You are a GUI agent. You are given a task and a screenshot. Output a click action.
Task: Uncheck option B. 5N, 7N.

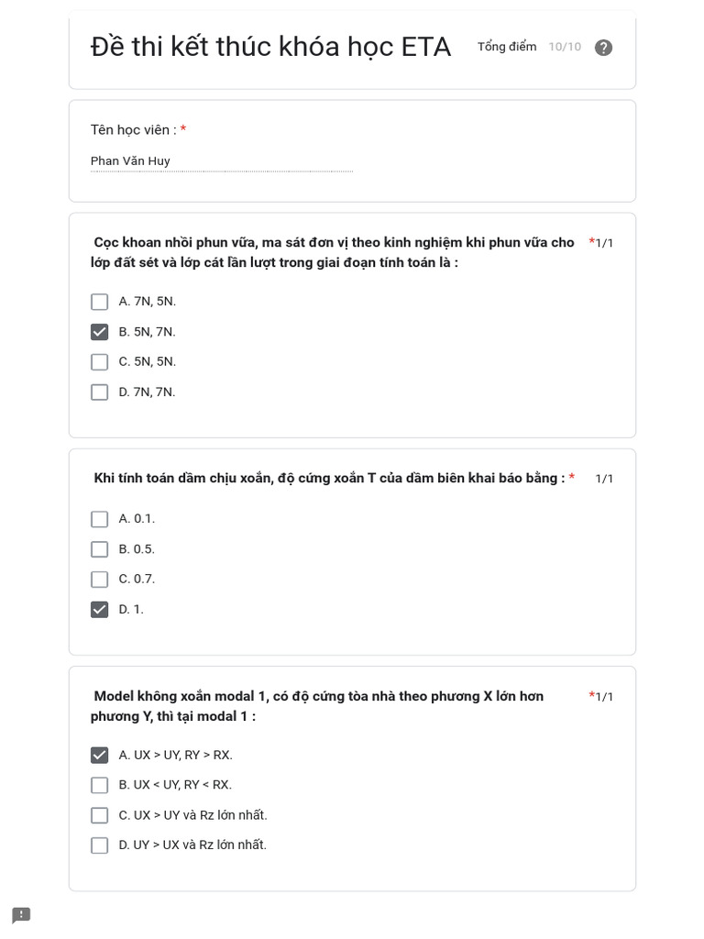click(x=100, y=332)
